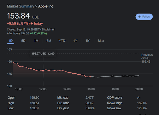Click the P/E ratio value 25.42
The height and width of the screenshot is (115, 159).
tap(89, 103)
